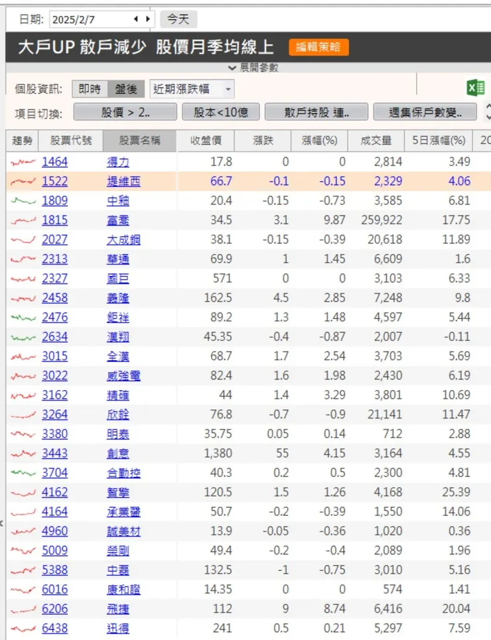Click the 今天 button
The image size is (491, 640).
click(178, 19)
